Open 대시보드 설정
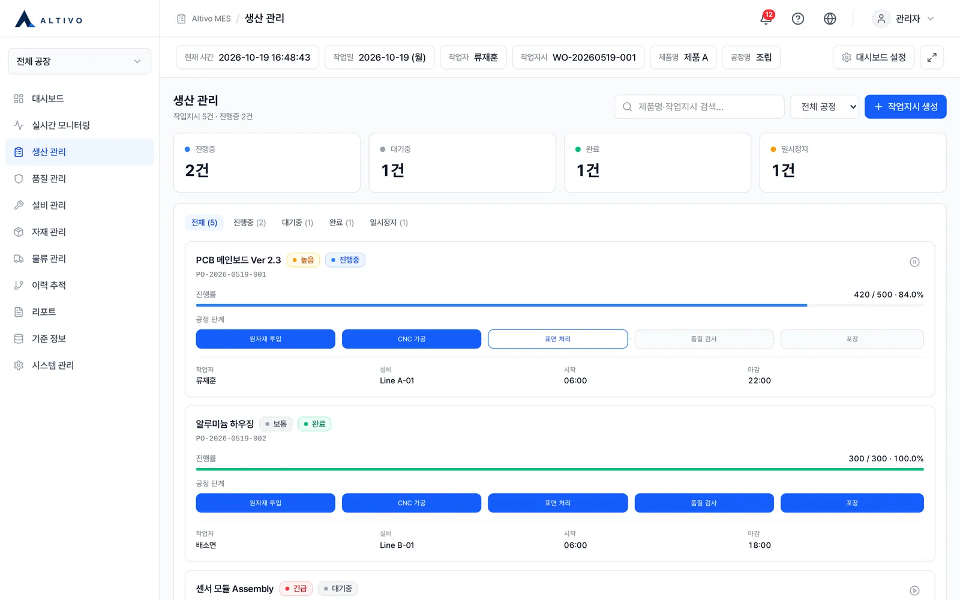 (874, 58)
